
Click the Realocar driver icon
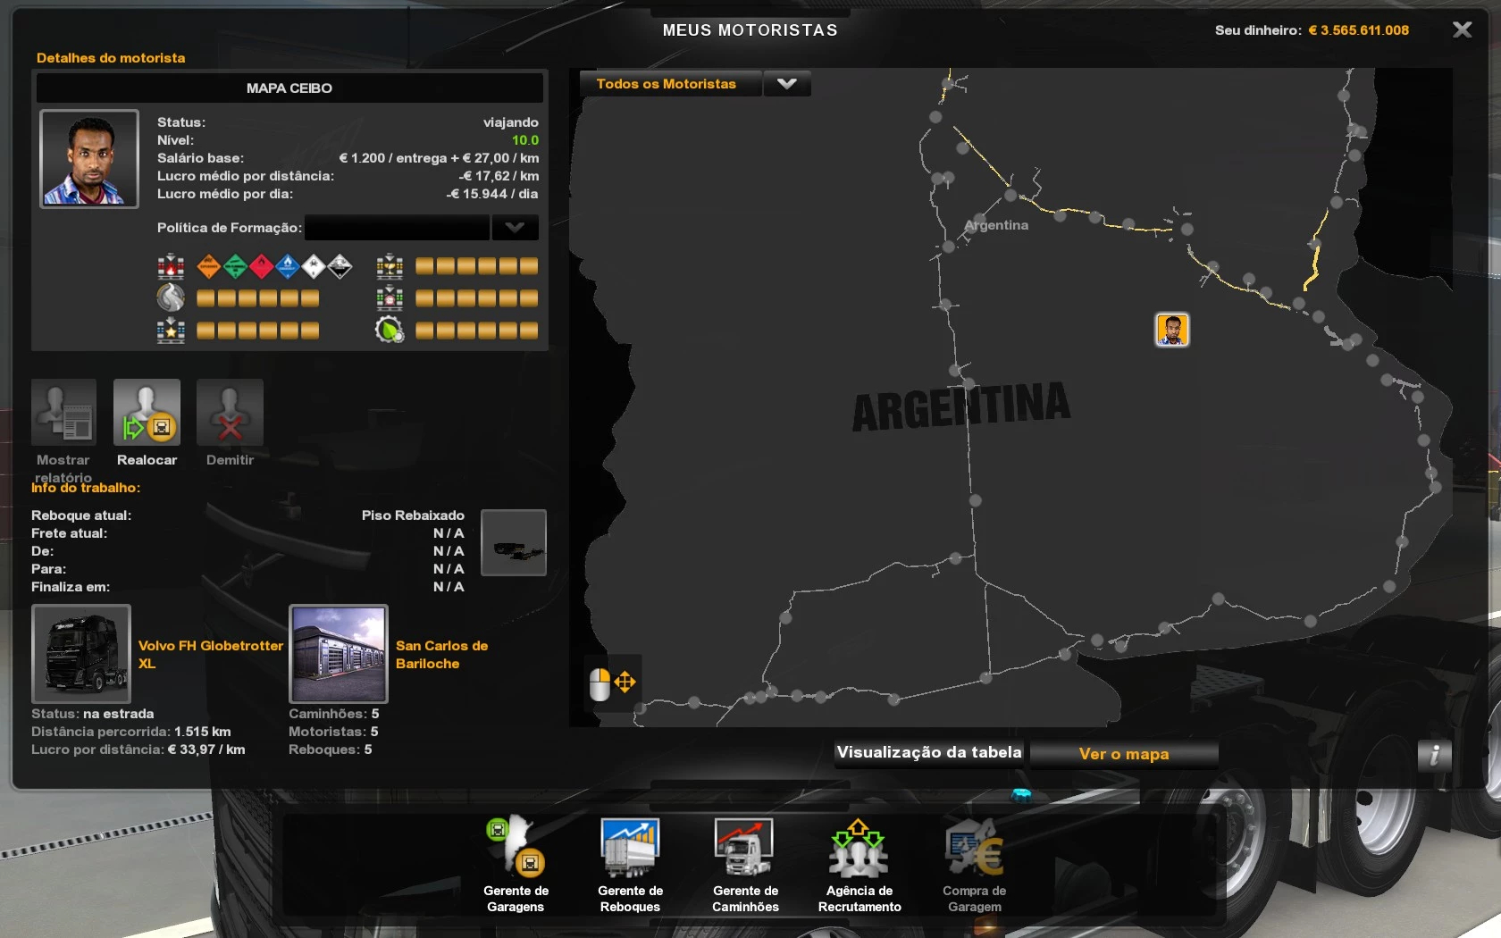(147, 413)
